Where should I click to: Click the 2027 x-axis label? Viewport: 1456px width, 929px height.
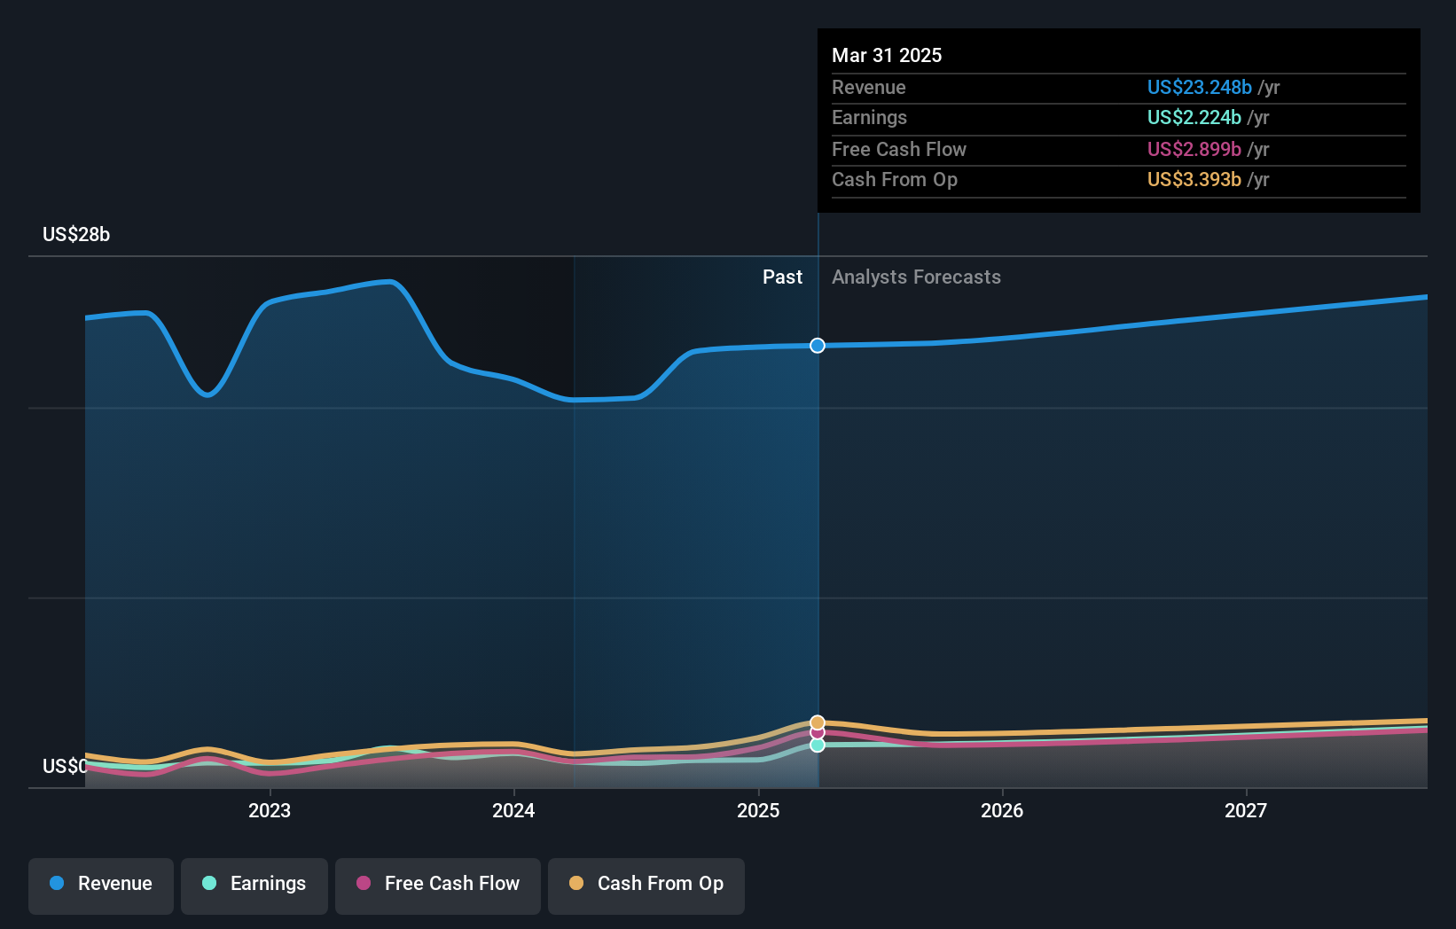pos(1246,810)
